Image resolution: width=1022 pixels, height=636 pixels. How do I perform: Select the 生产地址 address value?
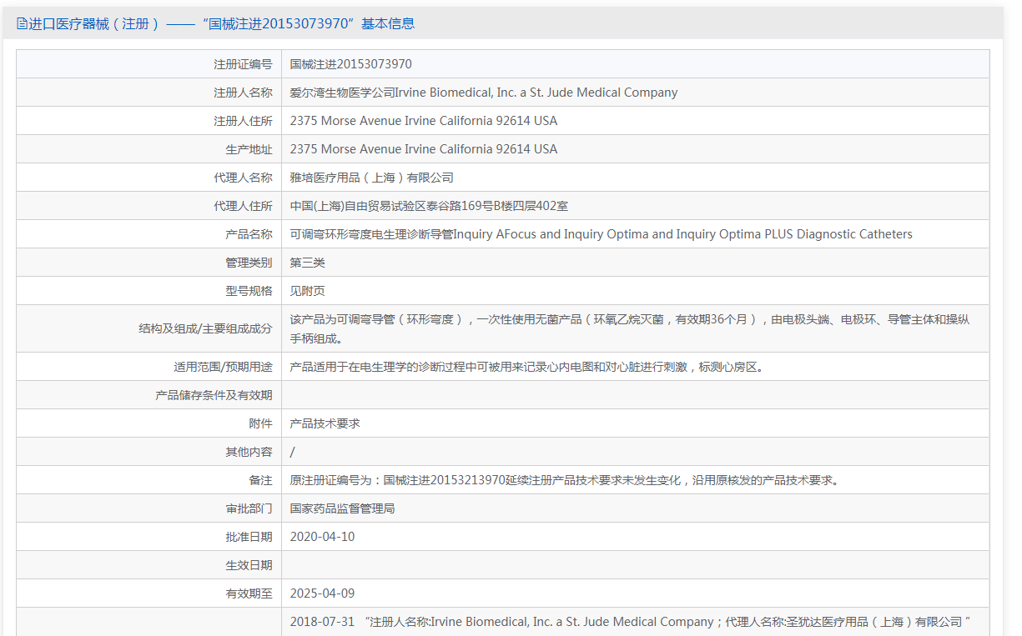[x=424, y=149]
